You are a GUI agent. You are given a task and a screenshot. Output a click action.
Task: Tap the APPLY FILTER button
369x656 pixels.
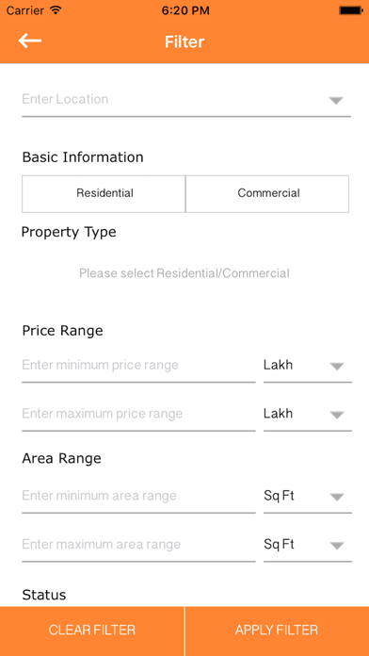click(277, 631)
